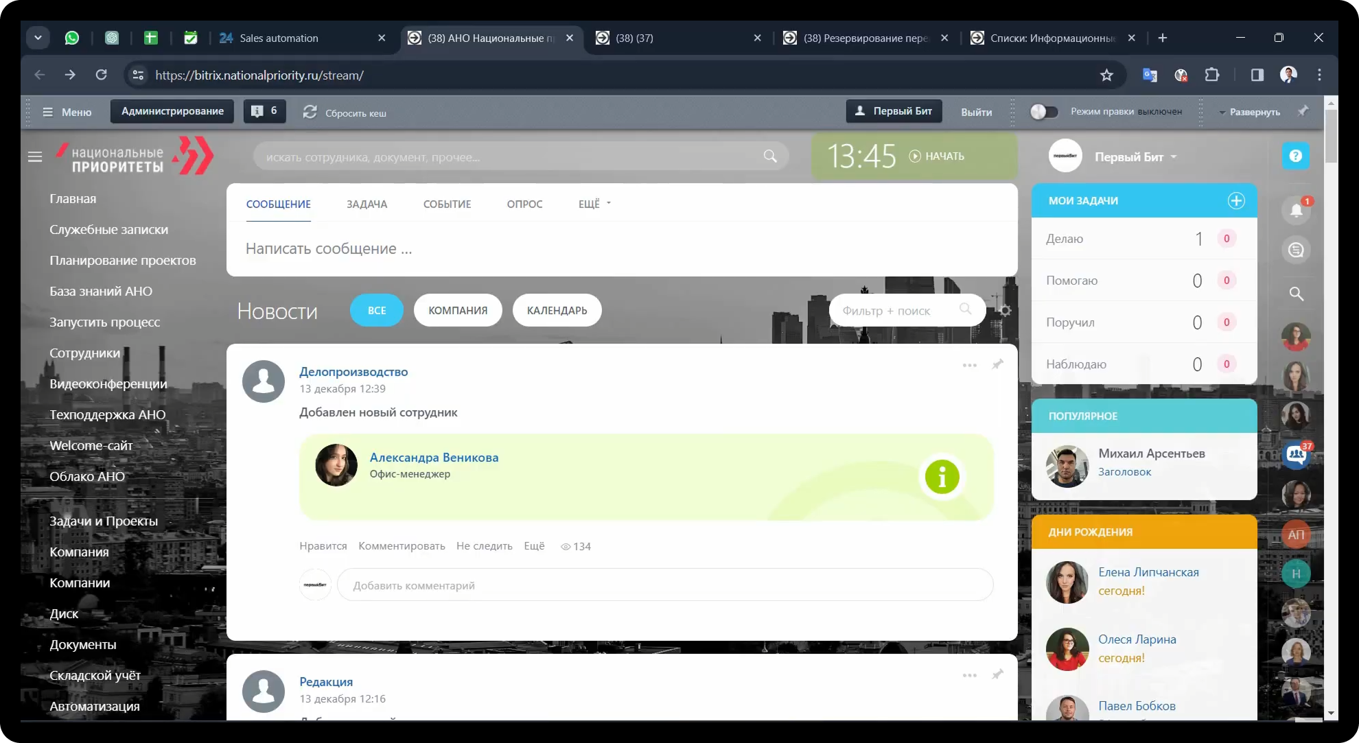Expand the admin panel via Развернуть
Screen dimensions: 1359x743
(1253, 112)
